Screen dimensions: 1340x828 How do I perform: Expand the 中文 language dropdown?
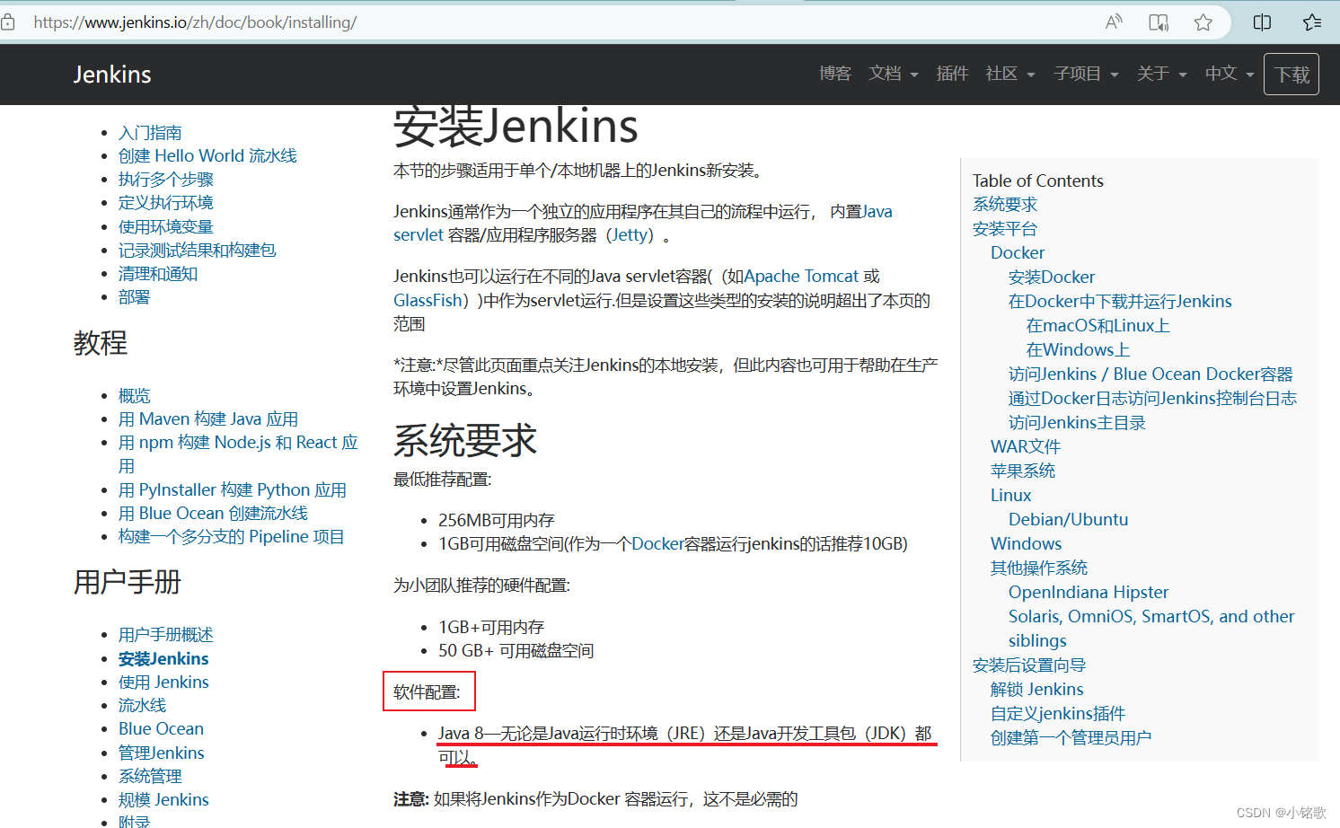click(x=1230, y=74)
